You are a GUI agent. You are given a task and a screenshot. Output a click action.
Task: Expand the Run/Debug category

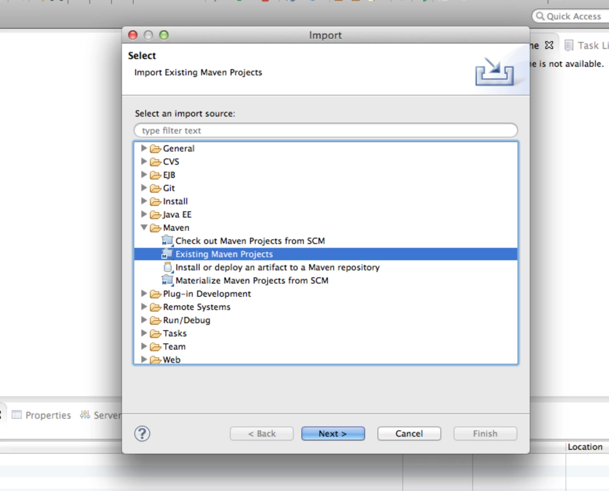click(144, 320)
